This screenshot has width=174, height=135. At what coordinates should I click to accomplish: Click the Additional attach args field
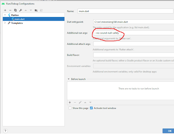click(134, 44)
